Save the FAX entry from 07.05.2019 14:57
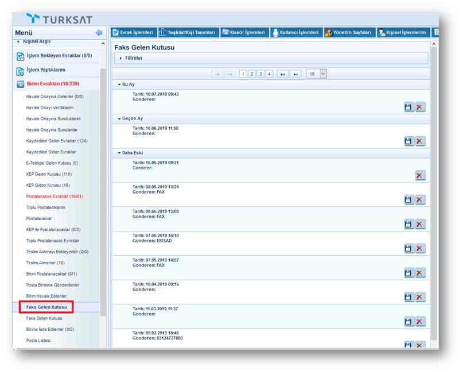 [408, 272]
